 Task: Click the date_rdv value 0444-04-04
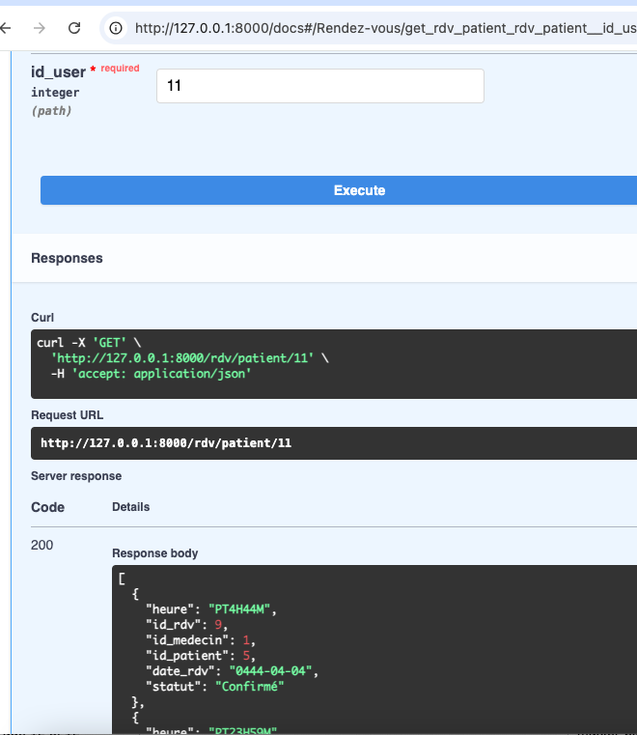(270, 671)
